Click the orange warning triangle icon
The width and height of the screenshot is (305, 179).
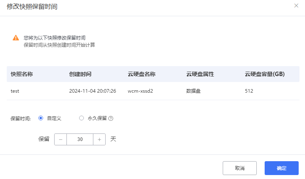[16, 38]
